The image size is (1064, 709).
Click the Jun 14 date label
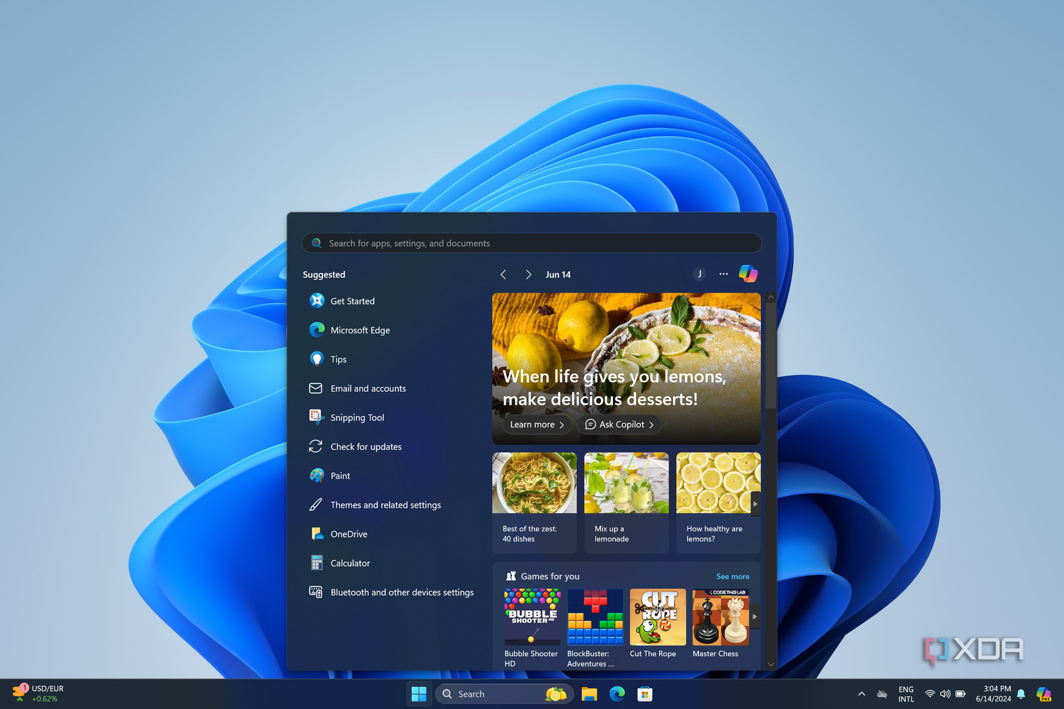pos(558,275)
